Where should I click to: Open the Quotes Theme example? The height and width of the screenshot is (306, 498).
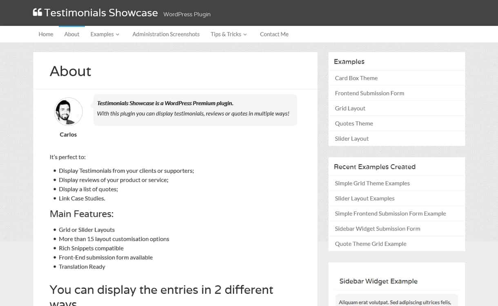354,123
